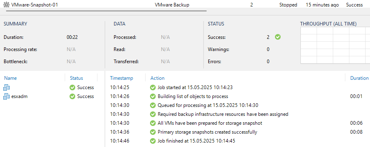Click the check icon for Job finished entry

tap(153, 141)
